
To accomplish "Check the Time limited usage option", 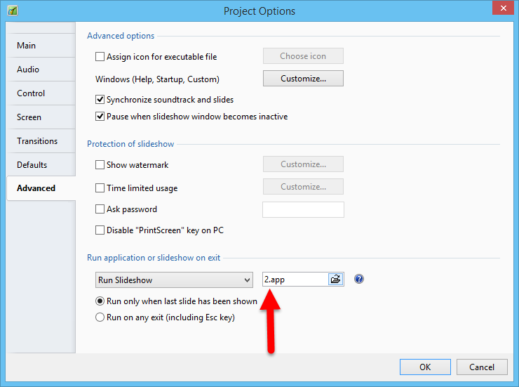I will tap(100, 188).
